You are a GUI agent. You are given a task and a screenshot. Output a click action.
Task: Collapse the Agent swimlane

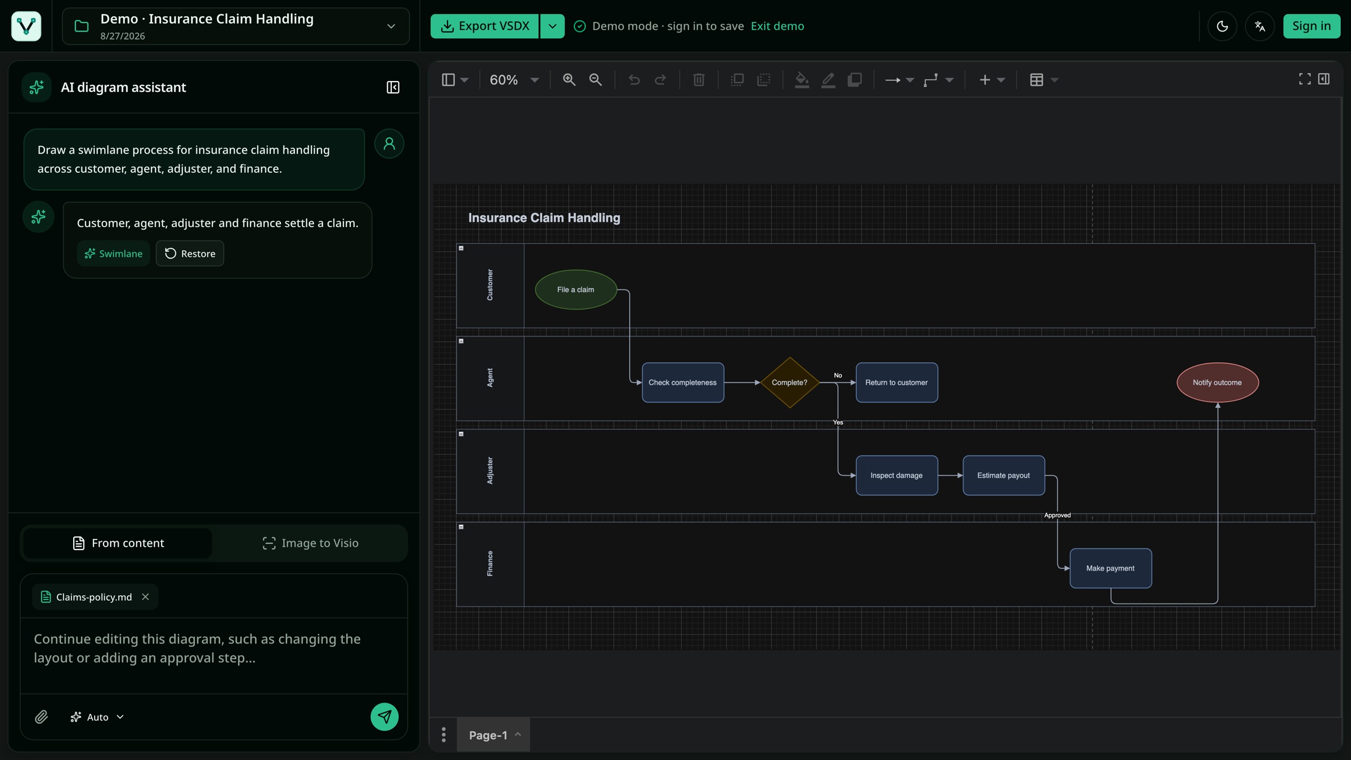point(461,341)
